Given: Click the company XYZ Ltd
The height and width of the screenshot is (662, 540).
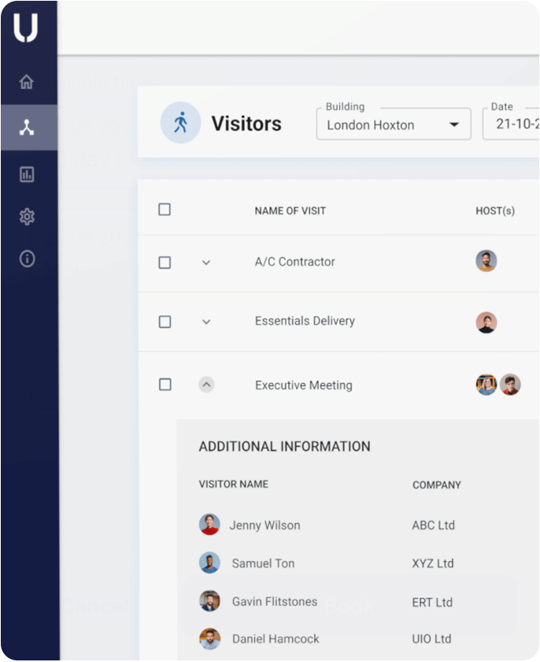Looking at the screenshot, I should 432,563.
